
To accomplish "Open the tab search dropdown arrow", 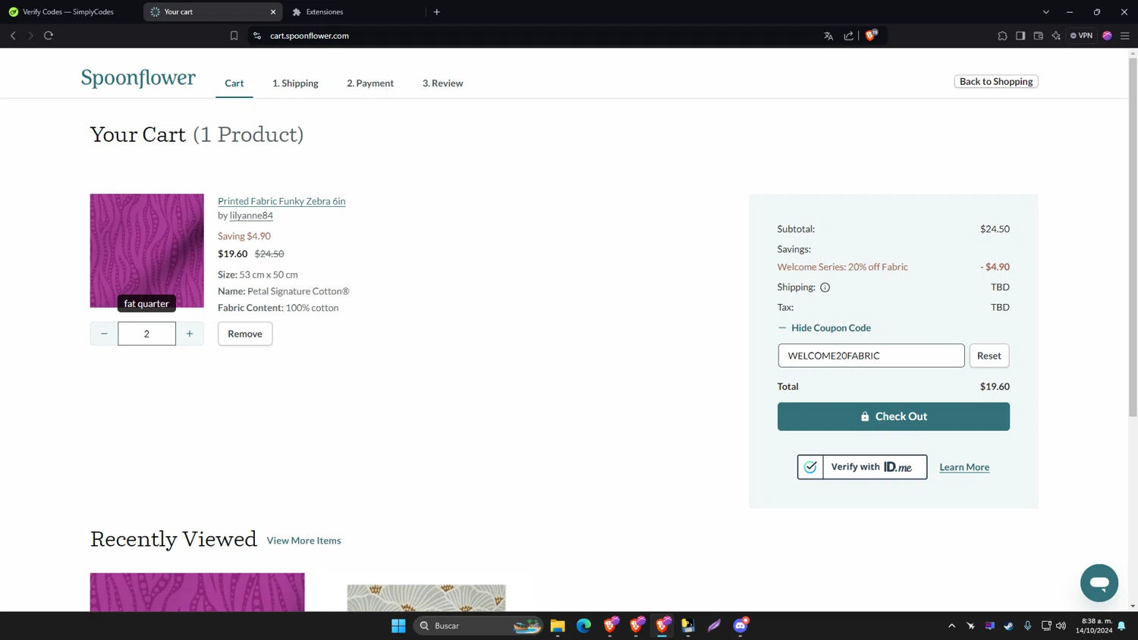I will pos(1046,12).
